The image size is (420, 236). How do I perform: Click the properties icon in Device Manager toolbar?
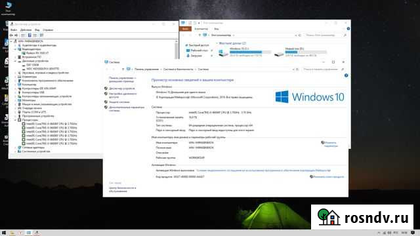(30, 35)
